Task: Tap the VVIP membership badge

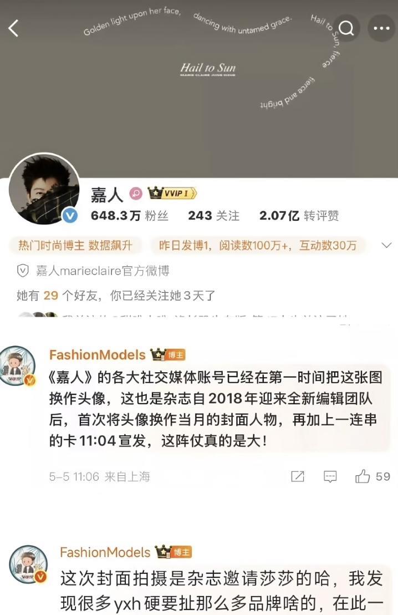Action: 172,193
